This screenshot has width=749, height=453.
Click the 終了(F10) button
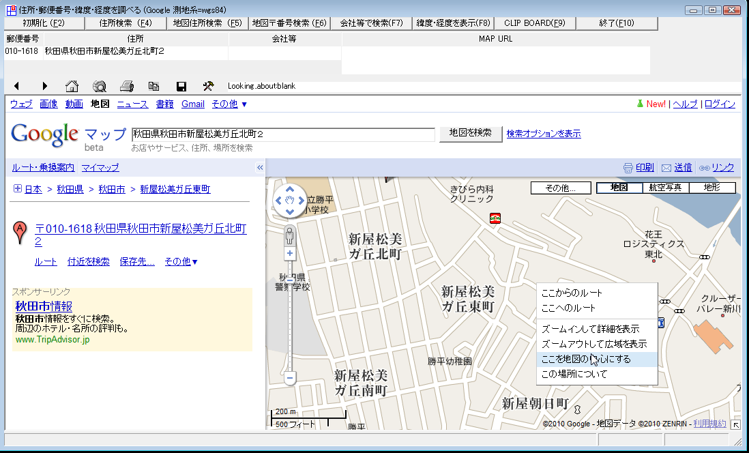pyautogui.click(x=617, y=23)
